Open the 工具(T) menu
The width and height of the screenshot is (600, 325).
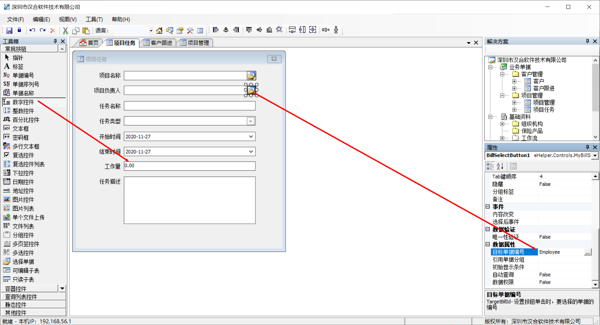pyautogui.click(x=94, y=19)
